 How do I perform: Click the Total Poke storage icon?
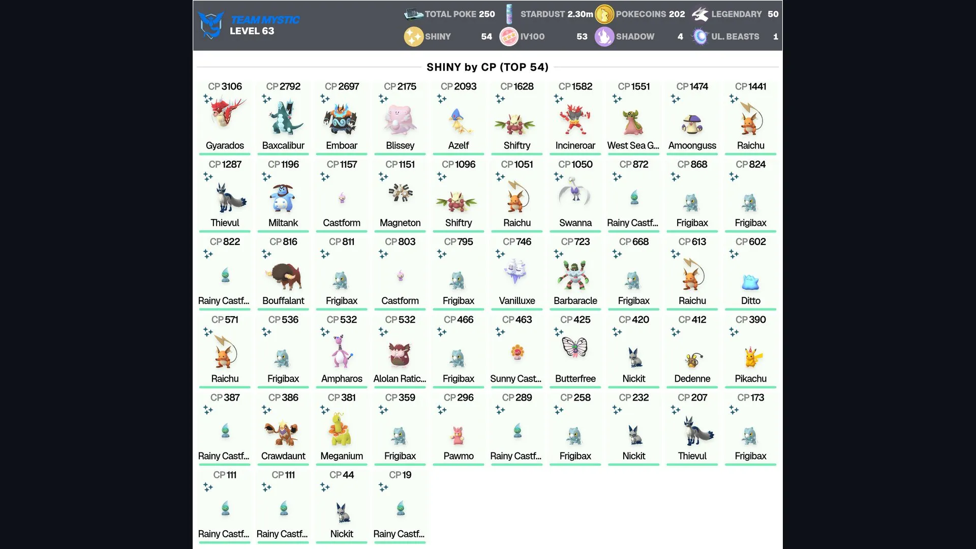(x=413, y=14)
